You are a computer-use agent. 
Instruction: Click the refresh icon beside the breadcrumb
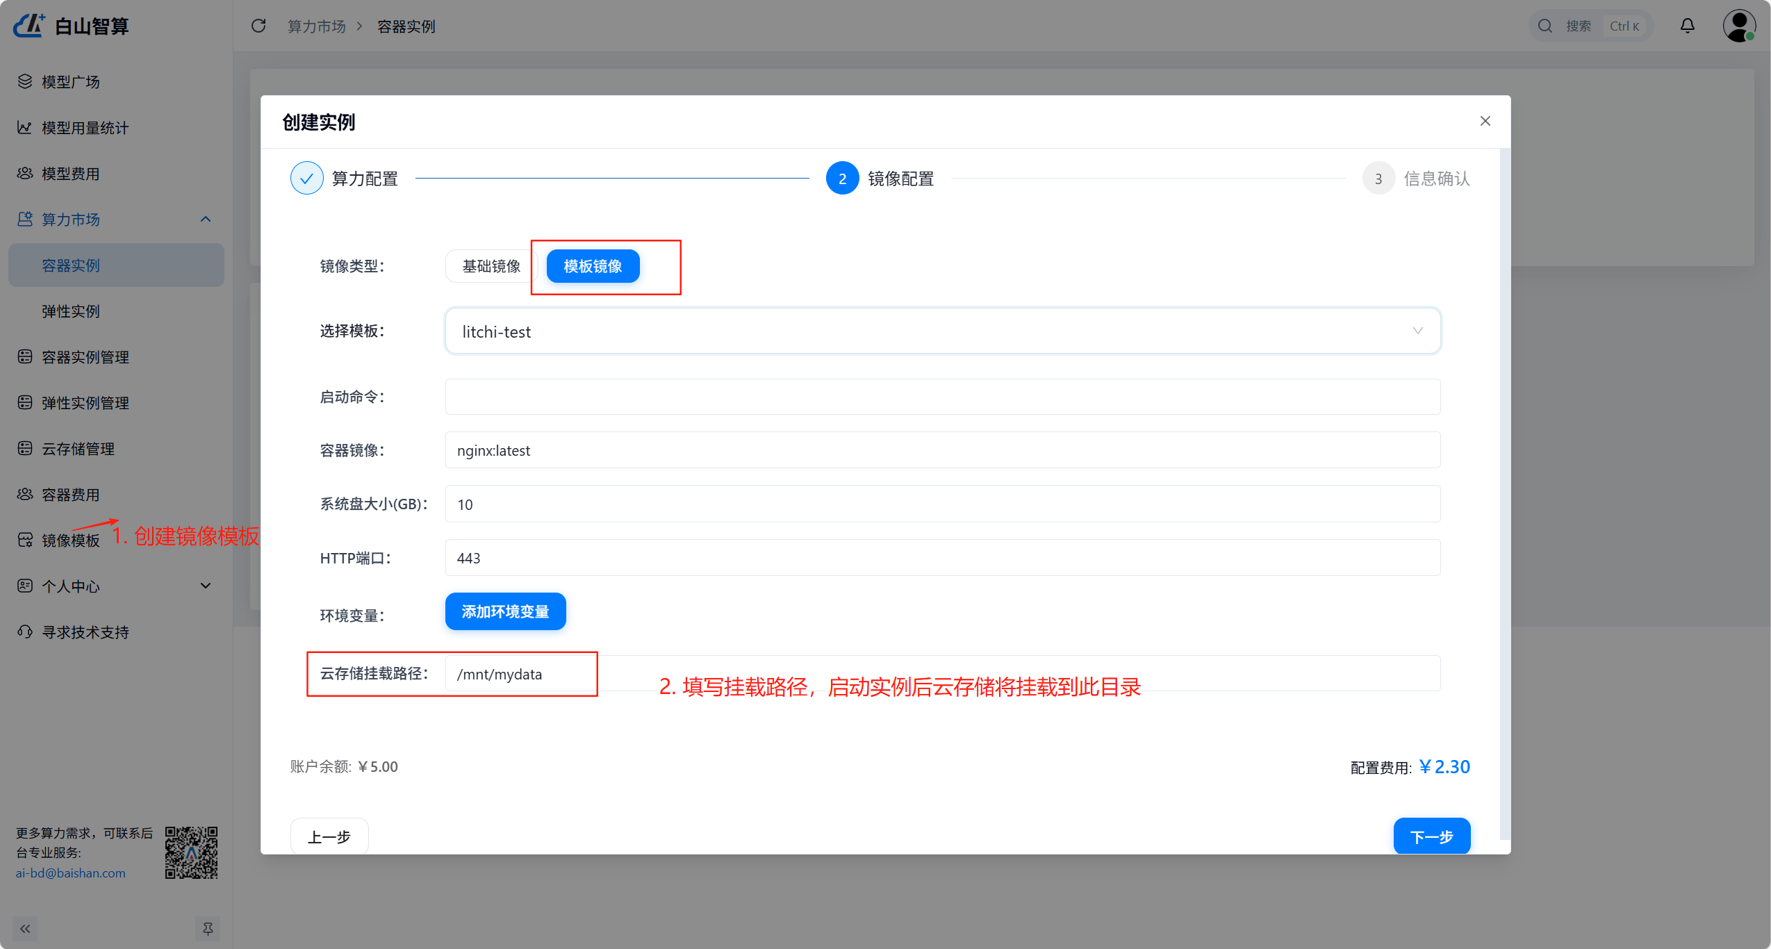click(x=258, y=26)
